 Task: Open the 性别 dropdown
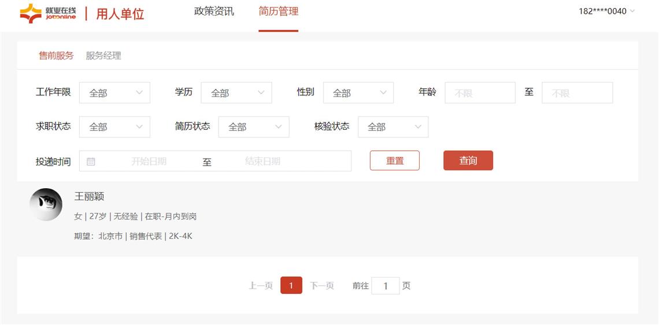[358, 93]
